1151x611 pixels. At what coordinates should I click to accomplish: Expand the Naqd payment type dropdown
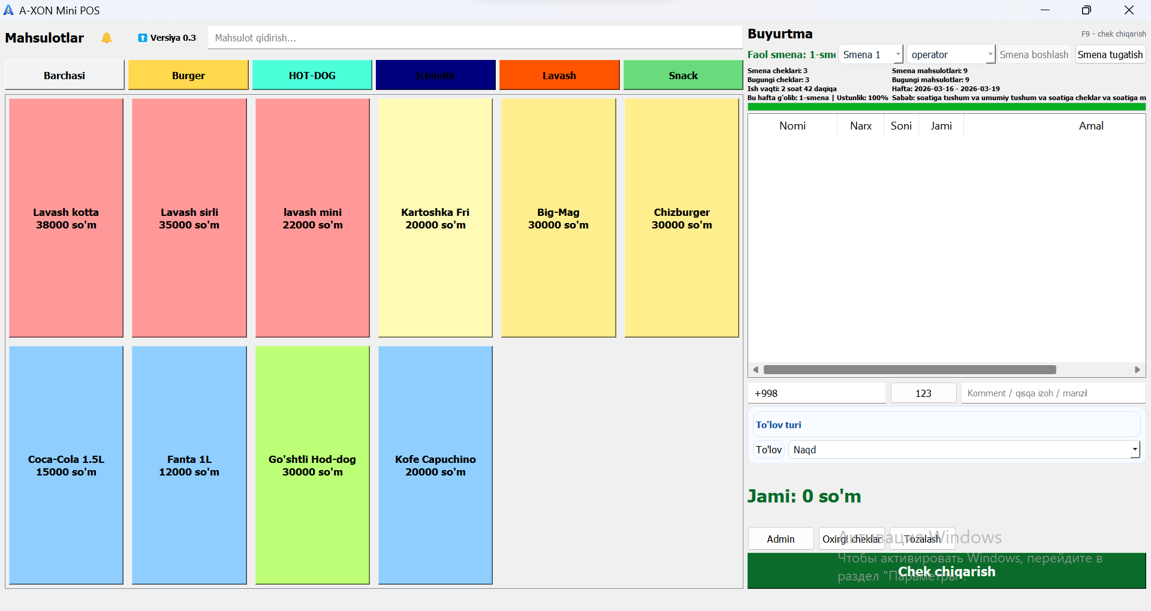click(x=1134, y=450)
